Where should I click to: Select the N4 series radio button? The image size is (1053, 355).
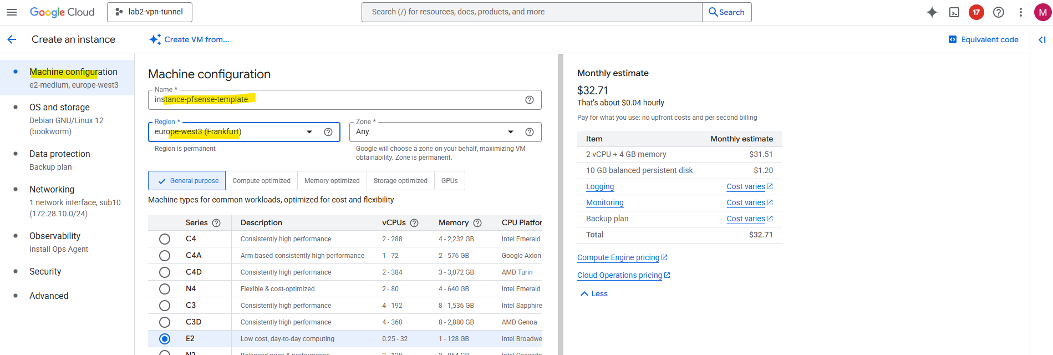[x=165, y=289]
